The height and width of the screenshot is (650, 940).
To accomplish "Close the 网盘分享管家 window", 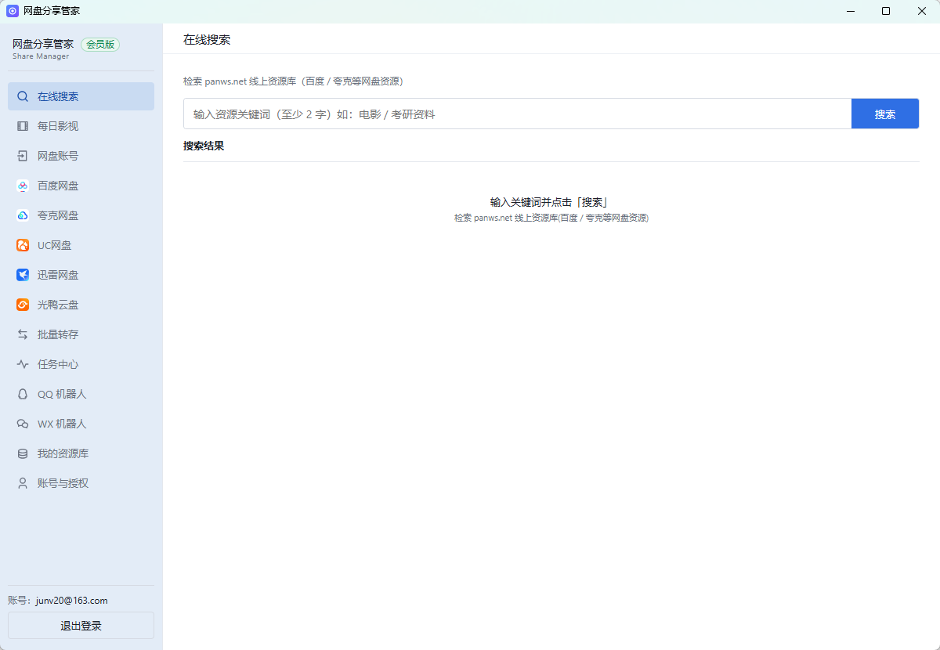I will pos(922,11).
